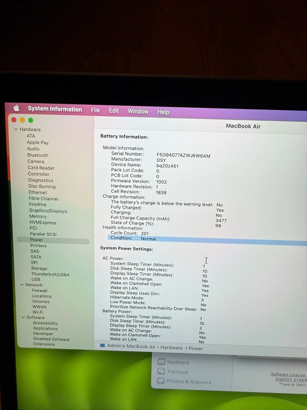307x410 pixels.
Task: Select Memory in the sidebar
Action: 38,216
